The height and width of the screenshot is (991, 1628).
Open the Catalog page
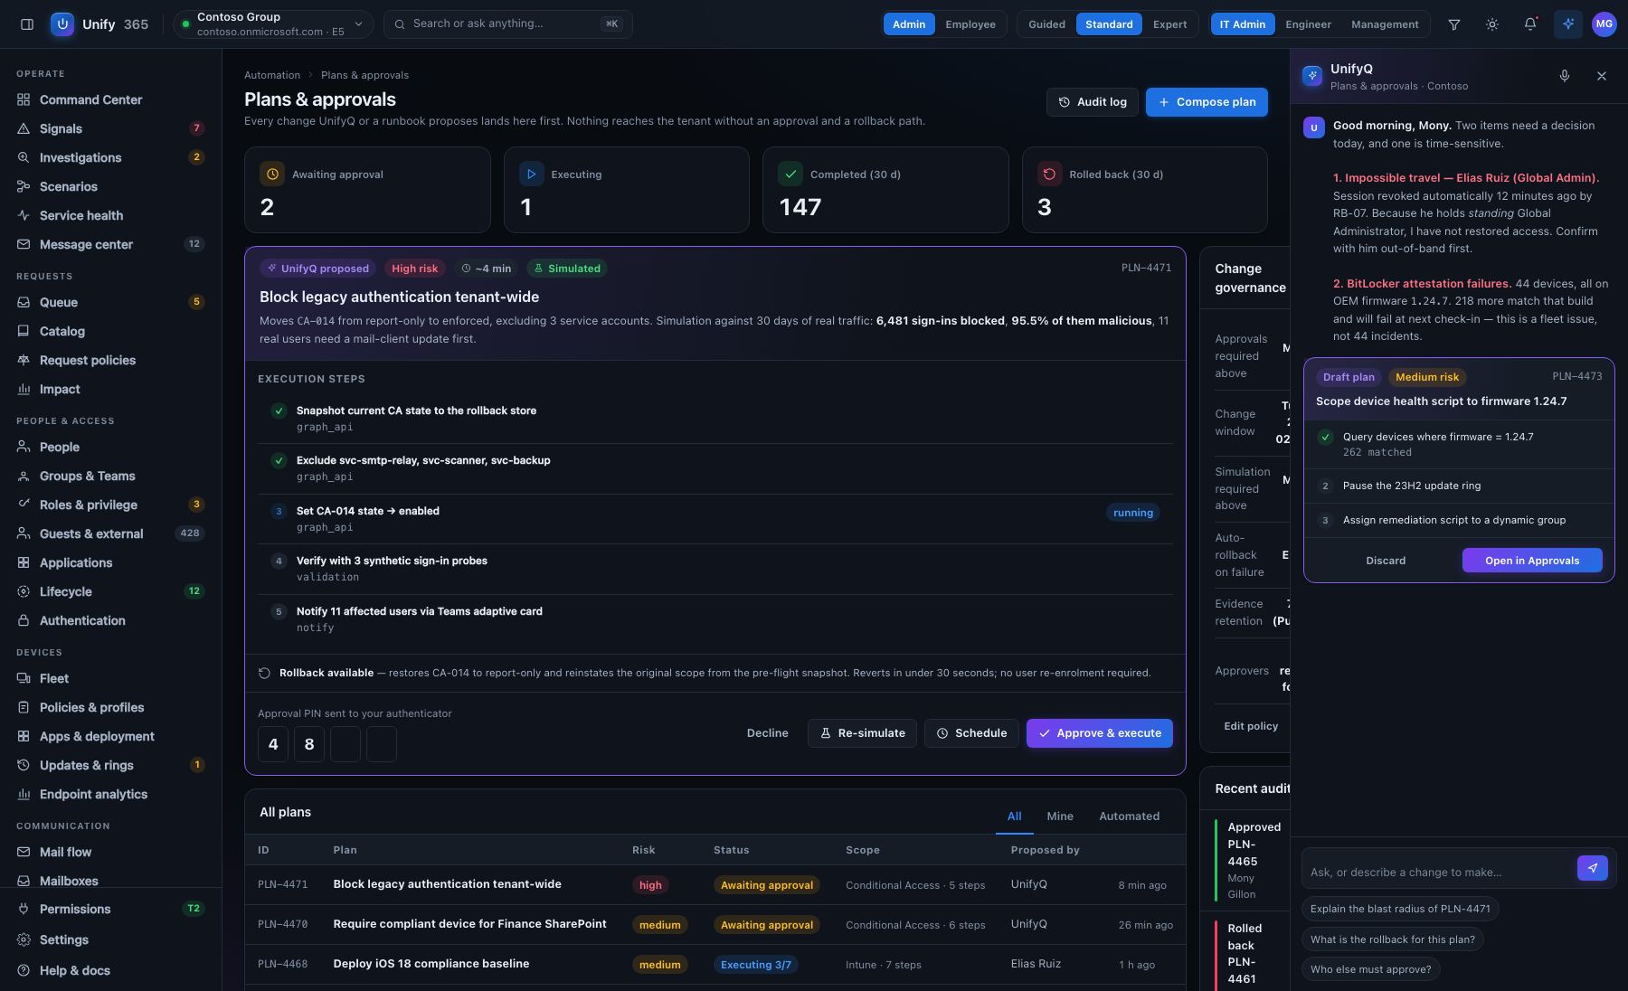pyautogui.click(x=110, y=331)
